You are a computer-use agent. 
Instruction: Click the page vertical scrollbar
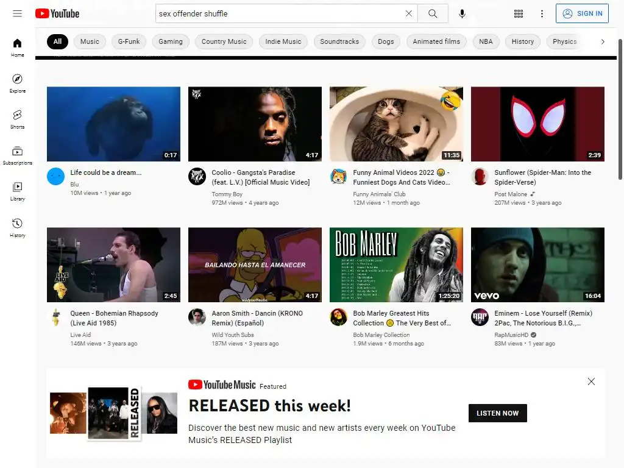click(620, 110)
